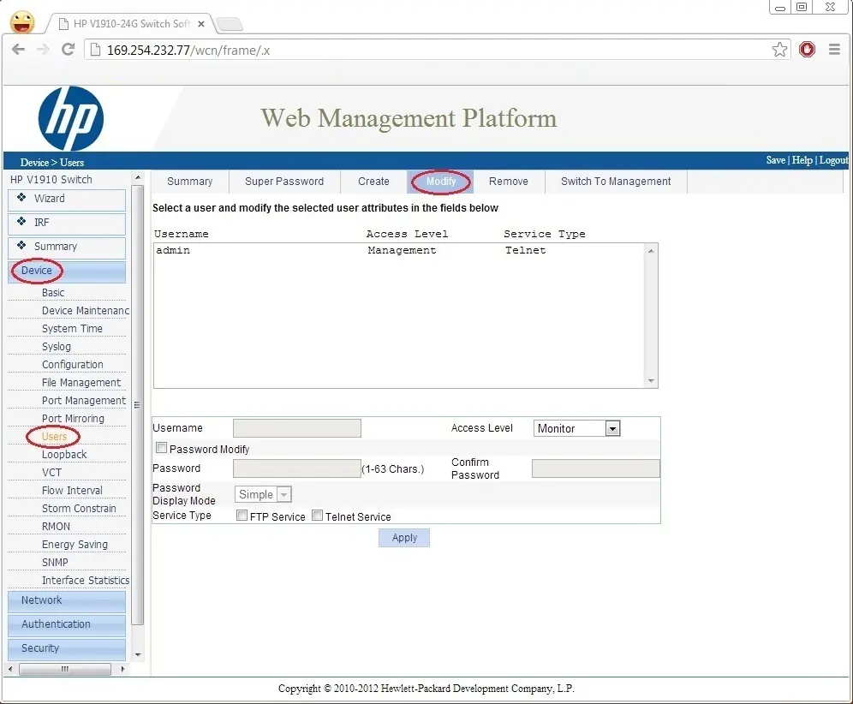Open Port Management page
The image size is (853, 704).
84,401
